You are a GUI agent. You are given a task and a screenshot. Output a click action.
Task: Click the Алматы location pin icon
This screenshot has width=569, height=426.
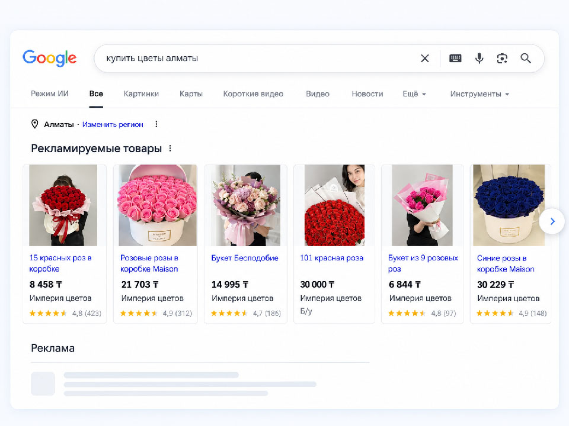click(34, 124)
